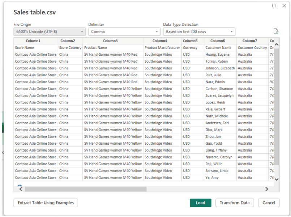Select the Column3 header
The height and width of the screenshot is (217, 291).
tap(113, 41)
